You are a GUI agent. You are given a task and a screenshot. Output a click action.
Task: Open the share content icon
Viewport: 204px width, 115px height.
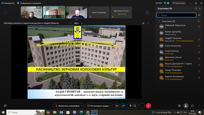tap(117, 106)
